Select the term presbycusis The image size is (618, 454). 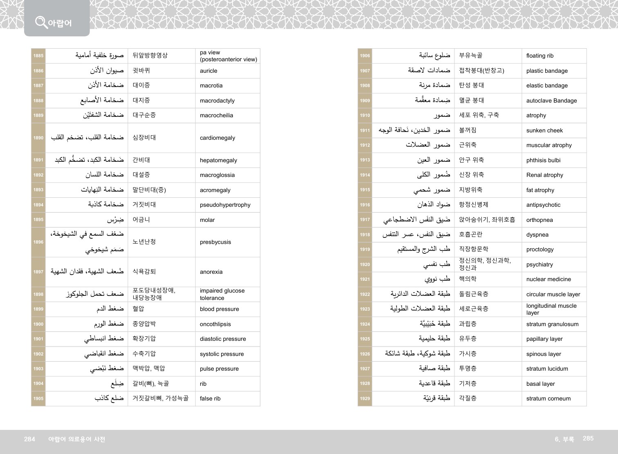[x=215, y=242]
